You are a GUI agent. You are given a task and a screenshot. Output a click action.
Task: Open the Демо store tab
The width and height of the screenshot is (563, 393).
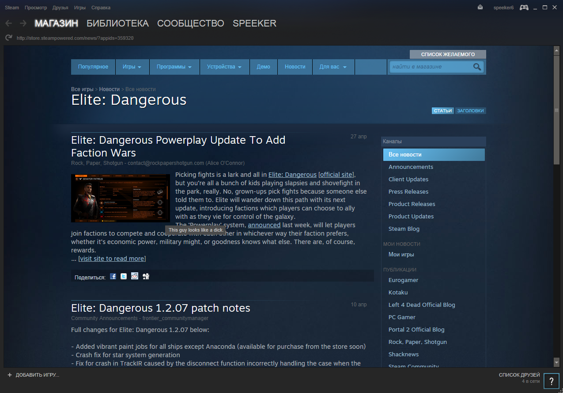(x=264, y=67)
